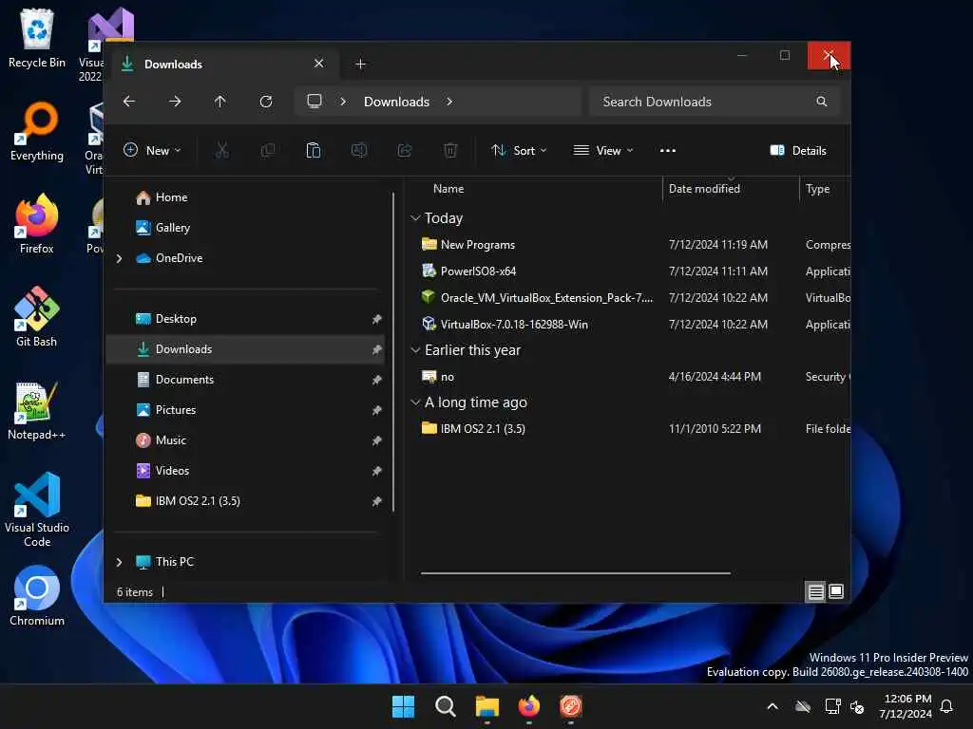
Task: Click the Cut scissors icon in toolbar
Action: point(222,150)
